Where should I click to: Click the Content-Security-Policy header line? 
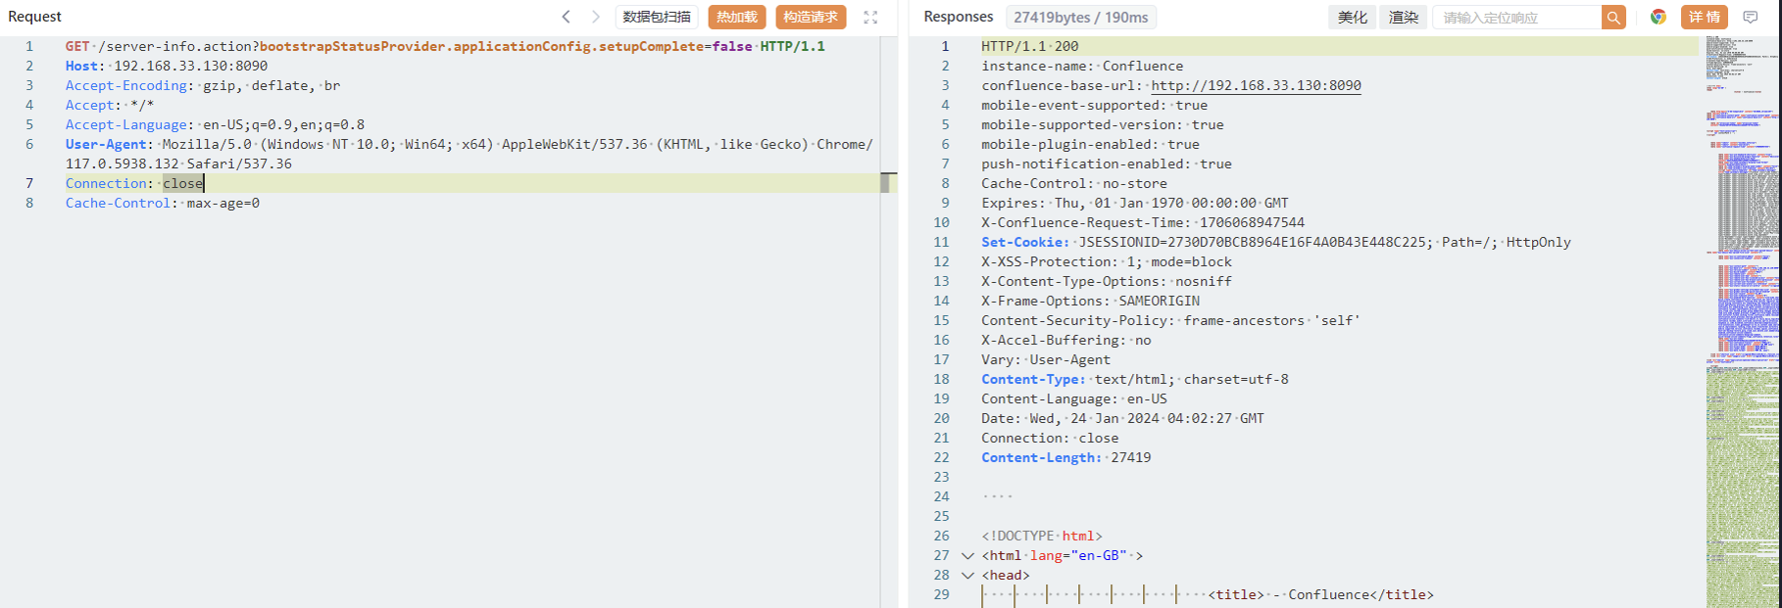(x=1171, y=320)
